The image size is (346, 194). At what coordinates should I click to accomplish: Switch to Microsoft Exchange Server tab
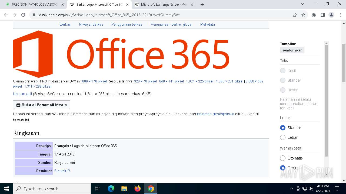point(164,5)
